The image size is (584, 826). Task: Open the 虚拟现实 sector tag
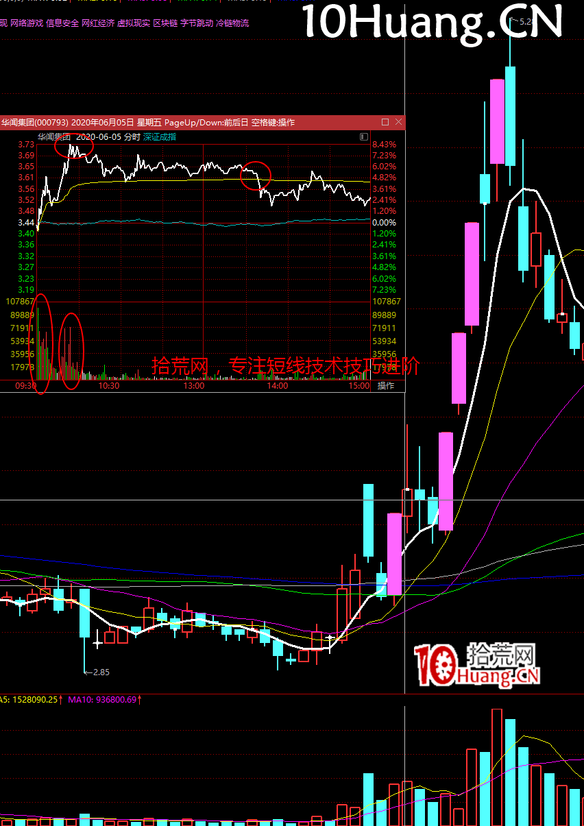tap(134, 23)
